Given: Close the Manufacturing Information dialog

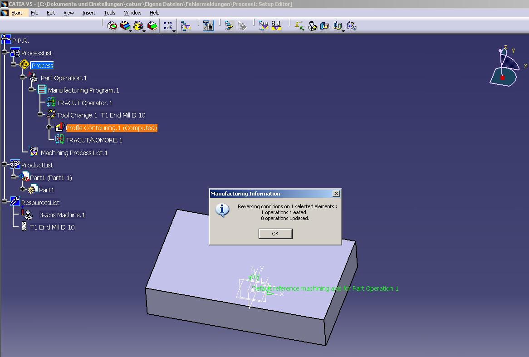Looking at the screenshot, I should coord(336,193).
